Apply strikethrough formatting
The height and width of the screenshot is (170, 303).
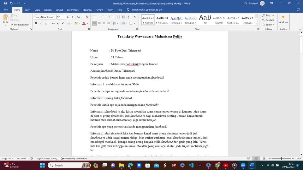[x=53, y=23]
